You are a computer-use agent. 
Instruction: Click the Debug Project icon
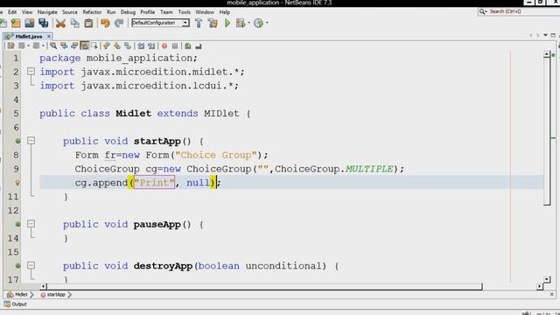(241, 24)
